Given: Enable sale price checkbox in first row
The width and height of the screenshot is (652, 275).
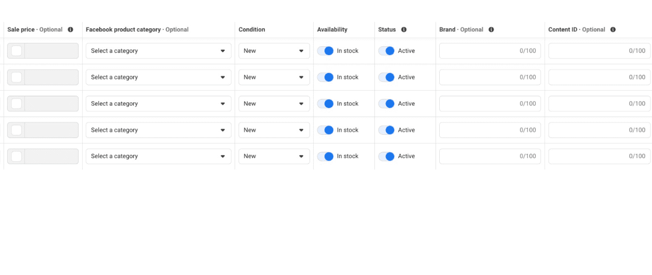Looking at the screenshot, I should (x=16, y=51).
